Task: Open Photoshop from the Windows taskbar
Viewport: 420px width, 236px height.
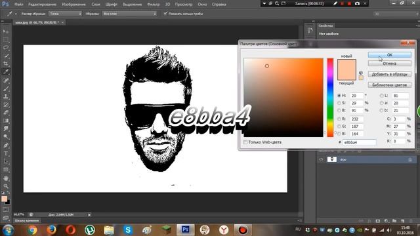Action: (185, 229)
